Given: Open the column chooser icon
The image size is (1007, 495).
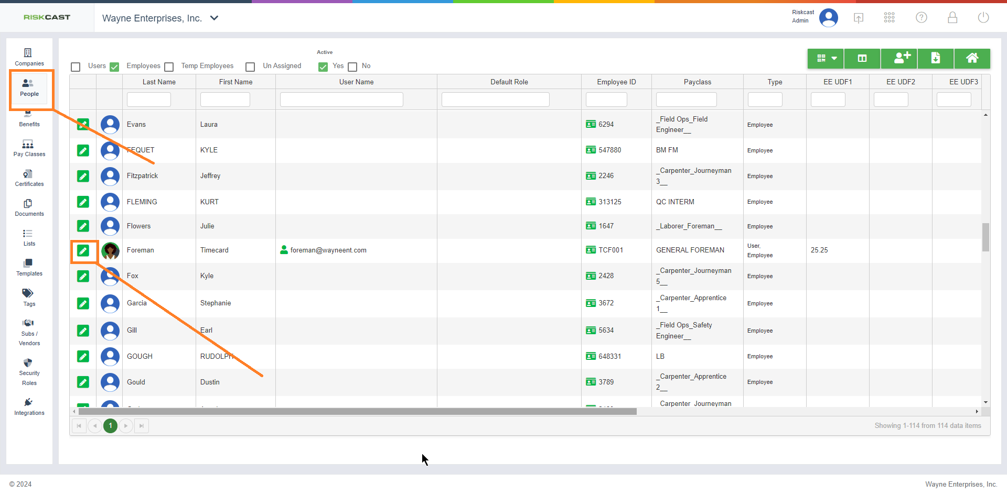Looking at the screenshot, I should point(862,58).
